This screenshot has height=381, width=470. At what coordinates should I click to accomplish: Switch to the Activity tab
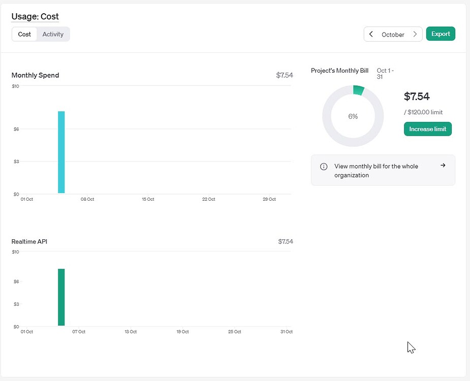click(x=53, y=34)
